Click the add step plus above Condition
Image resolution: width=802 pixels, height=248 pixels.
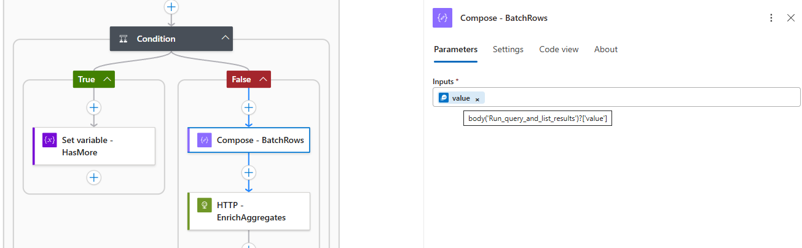pyautogui.click(x=171, y=7)
